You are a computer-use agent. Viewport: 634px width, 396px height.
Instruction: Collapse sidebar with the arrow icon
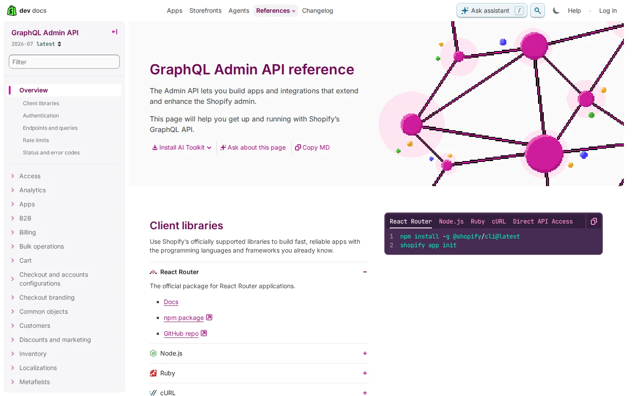[114, 32]
